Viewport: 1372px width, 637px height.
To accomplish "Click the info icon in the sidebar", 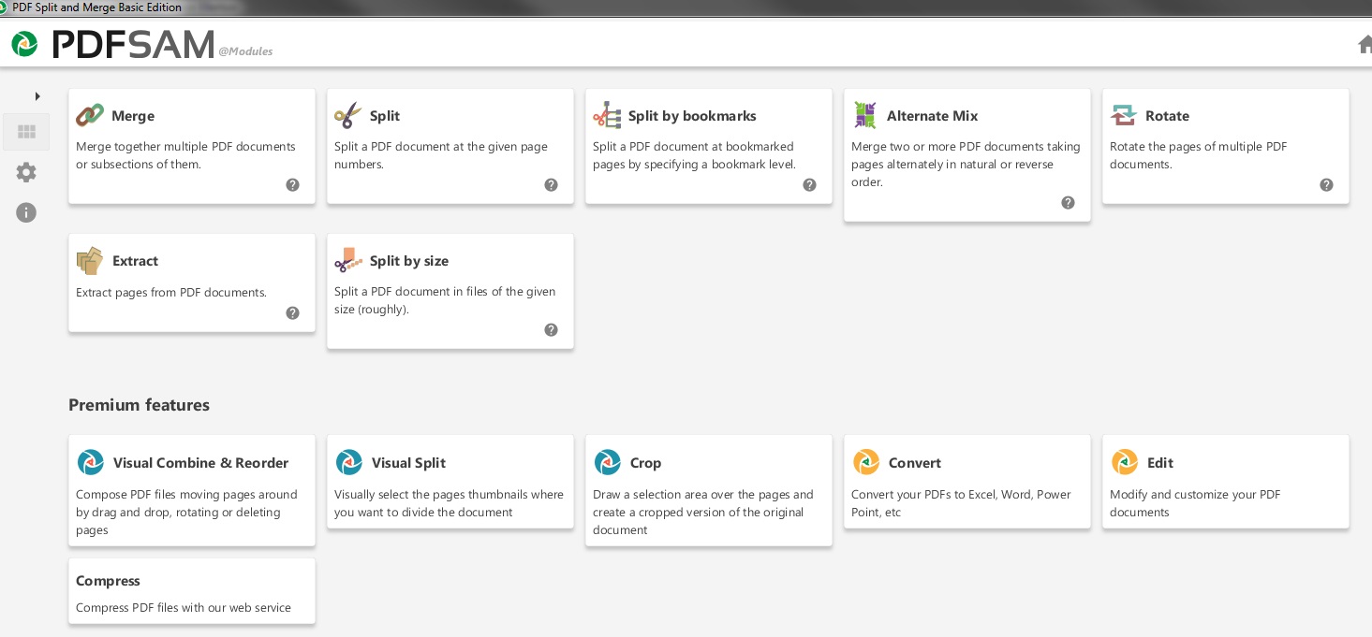I will tap(25, 212).
